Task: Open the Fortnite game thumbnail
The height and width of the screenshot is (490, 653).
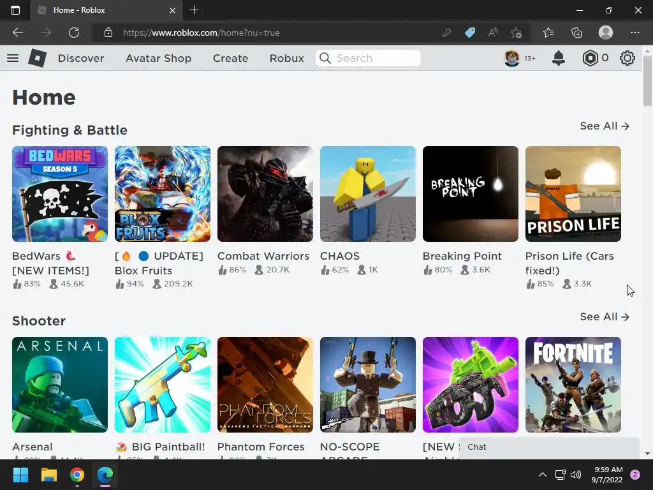Action: (x=573, y=385)
